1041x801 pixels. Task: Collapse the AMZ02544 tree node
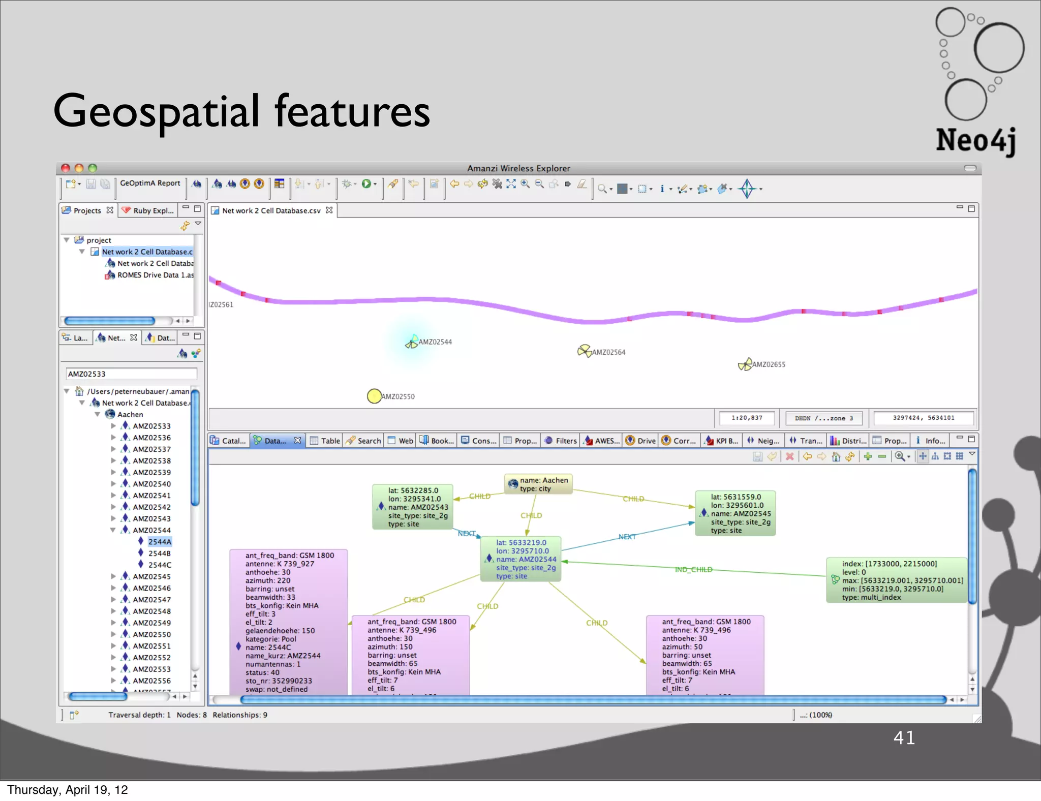tap(113, 530)
